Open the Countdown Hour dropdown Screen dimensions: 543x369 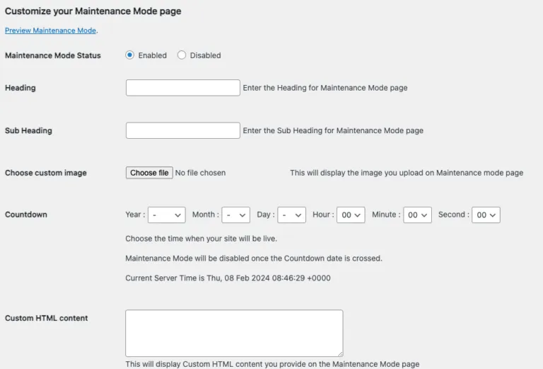click(x=351, y=215)
